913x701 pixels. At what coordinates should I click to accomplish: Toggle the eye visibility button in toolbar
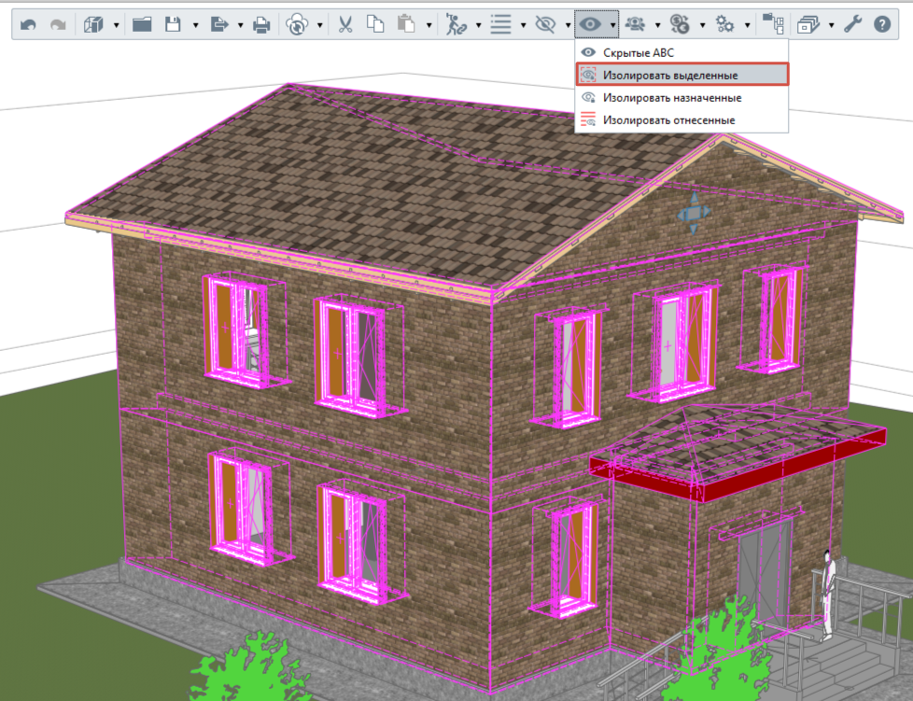click(589, 24)
